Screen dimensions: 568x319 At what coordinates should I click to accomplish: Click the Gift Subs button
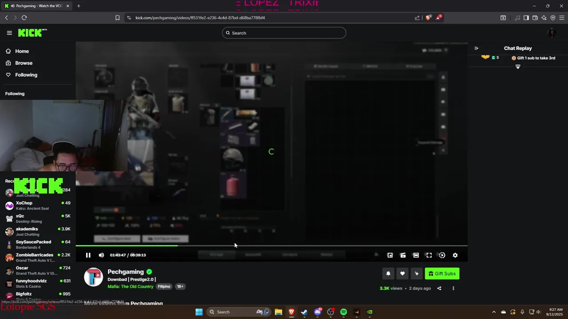[x=442, y=274]
